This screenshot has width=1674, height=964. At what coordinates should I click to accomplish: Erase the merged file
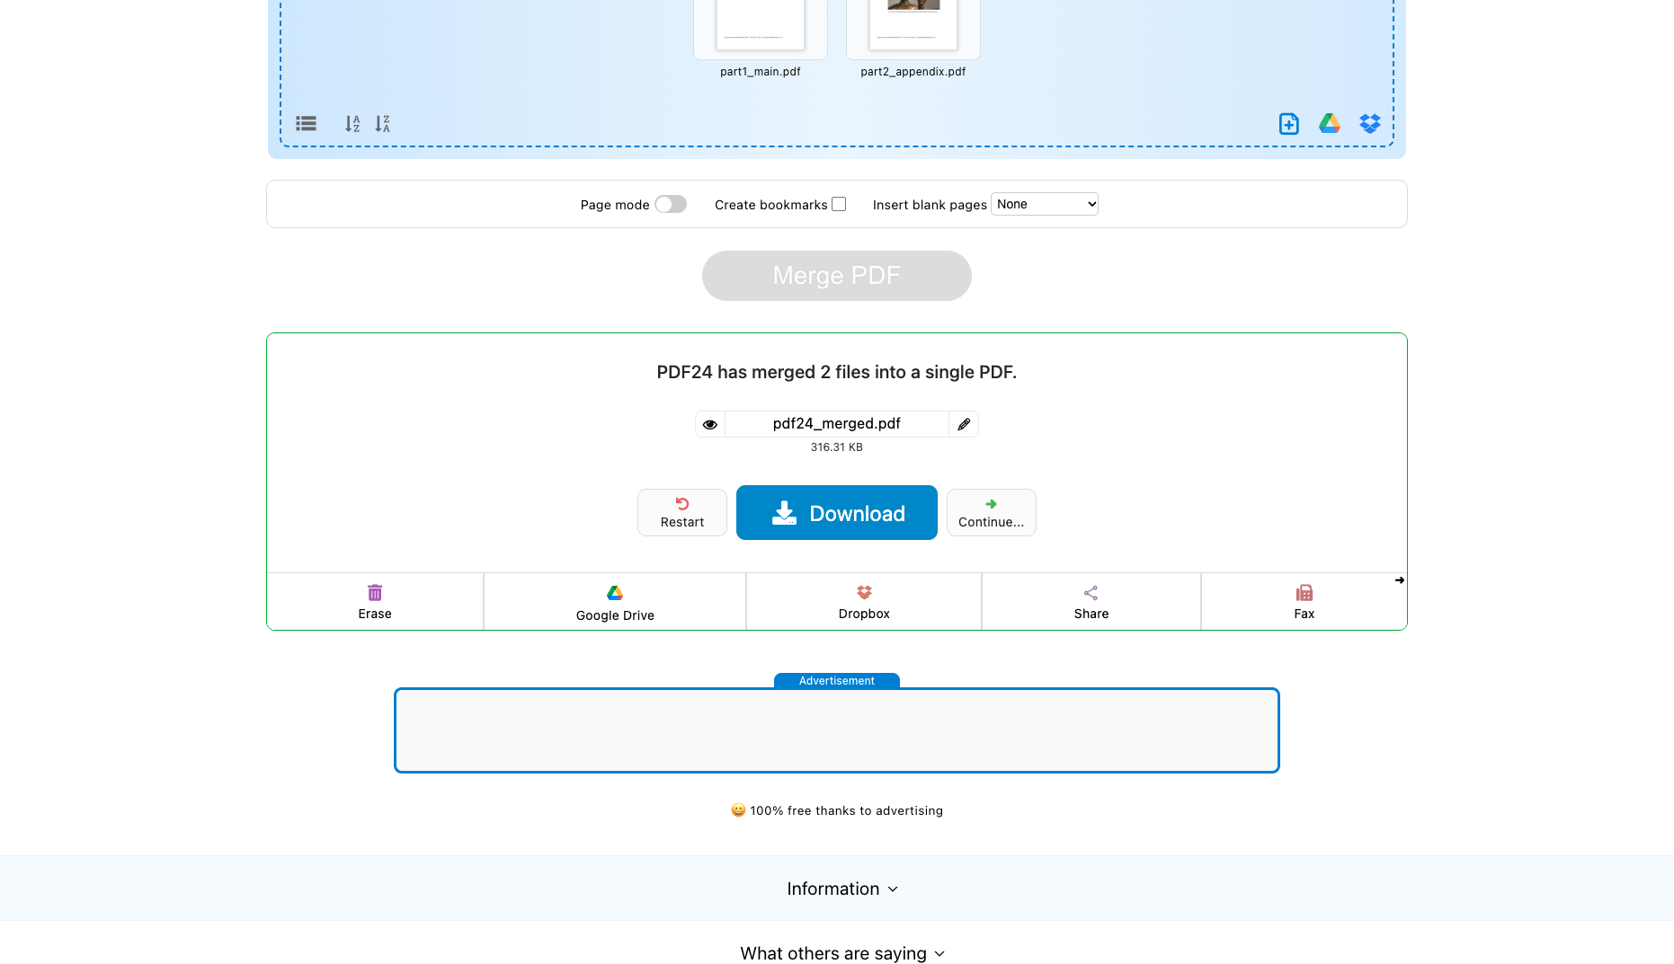(x=375, y=602)
